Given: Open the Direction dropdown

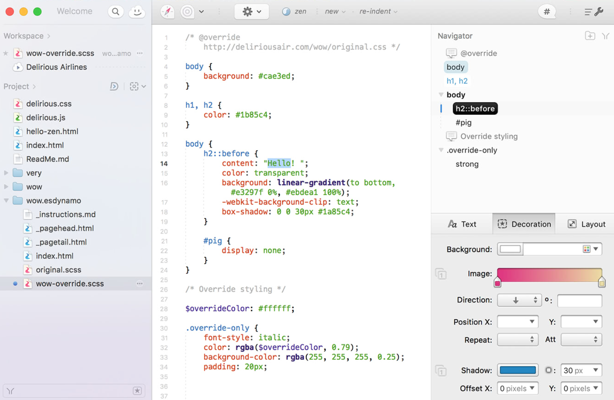Looking at the screenshot, I should [x=519, y=300].
